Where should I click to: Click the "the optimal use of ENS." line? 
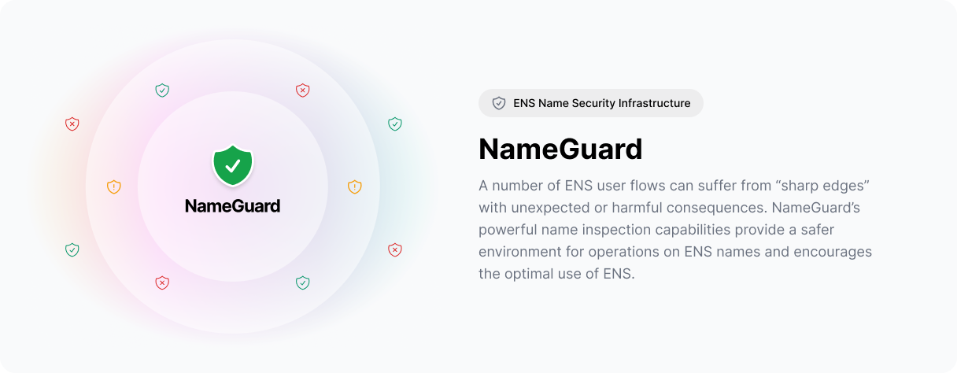(x=556, y=274)
